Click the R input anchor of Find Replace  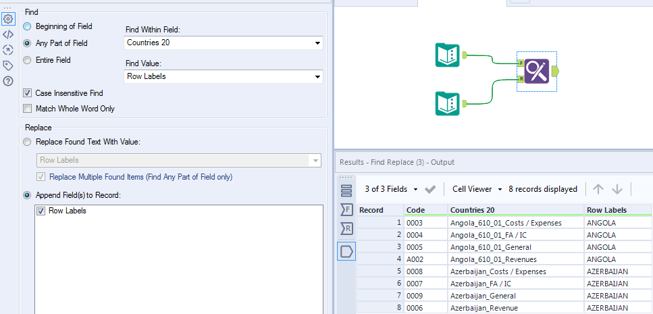[521, 79]
